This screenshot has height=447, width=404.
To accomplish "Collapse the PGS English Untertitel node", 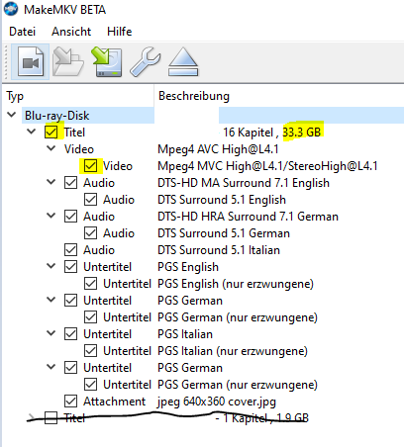I will (51, 266).
